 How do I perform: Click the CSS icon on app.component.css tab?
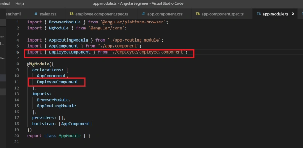(x=143, y=14)
